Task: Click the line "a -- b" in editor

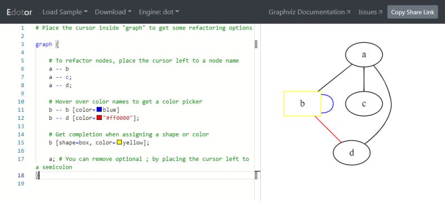Action: click(x=59, y=69)
